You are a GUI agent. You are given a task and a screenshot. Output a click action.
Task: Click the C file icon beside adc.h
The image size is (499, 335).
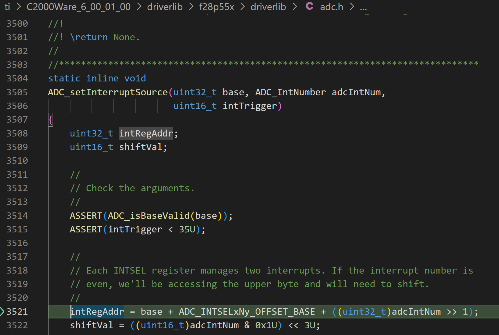pos(309,6)
